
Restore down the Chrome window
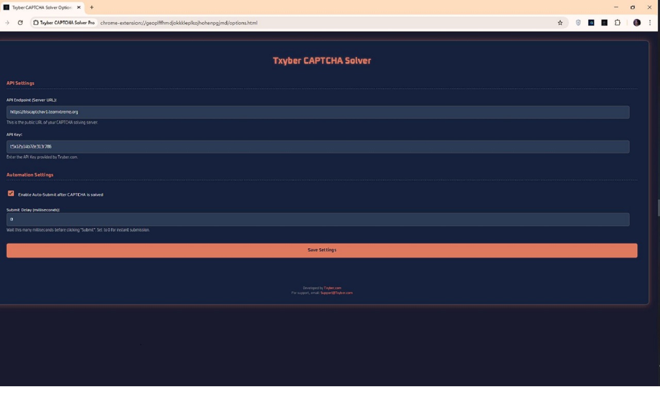633,7
